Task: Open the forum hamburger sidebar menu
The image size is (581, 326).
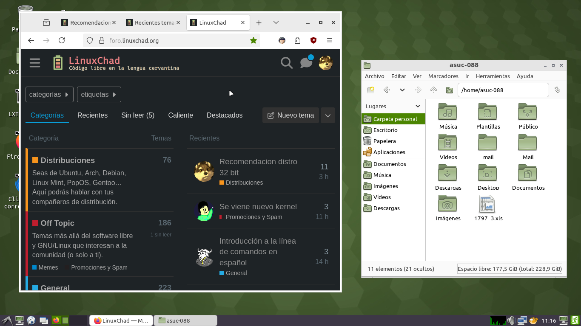Action: [x=35, y=63]
